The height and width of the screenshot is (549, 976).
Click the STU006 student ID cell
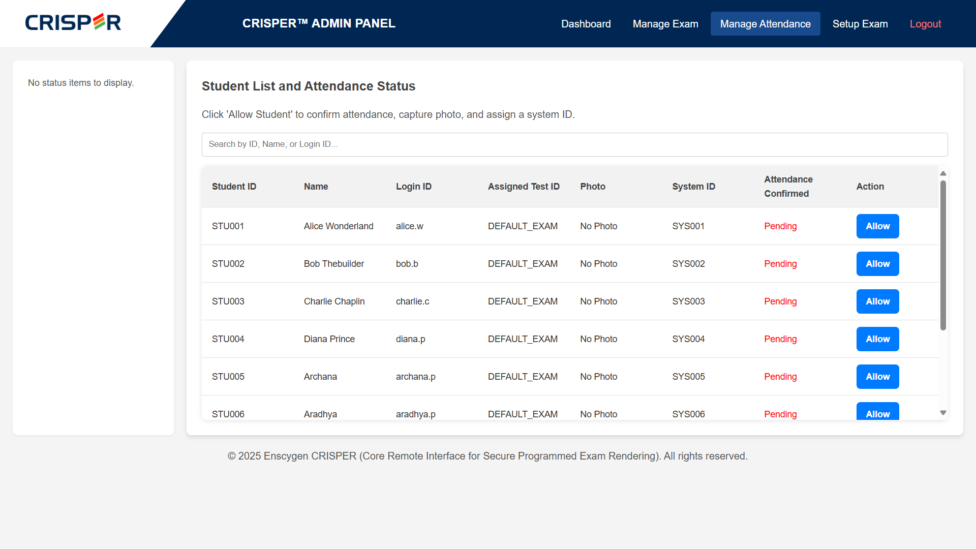(228, 414)
